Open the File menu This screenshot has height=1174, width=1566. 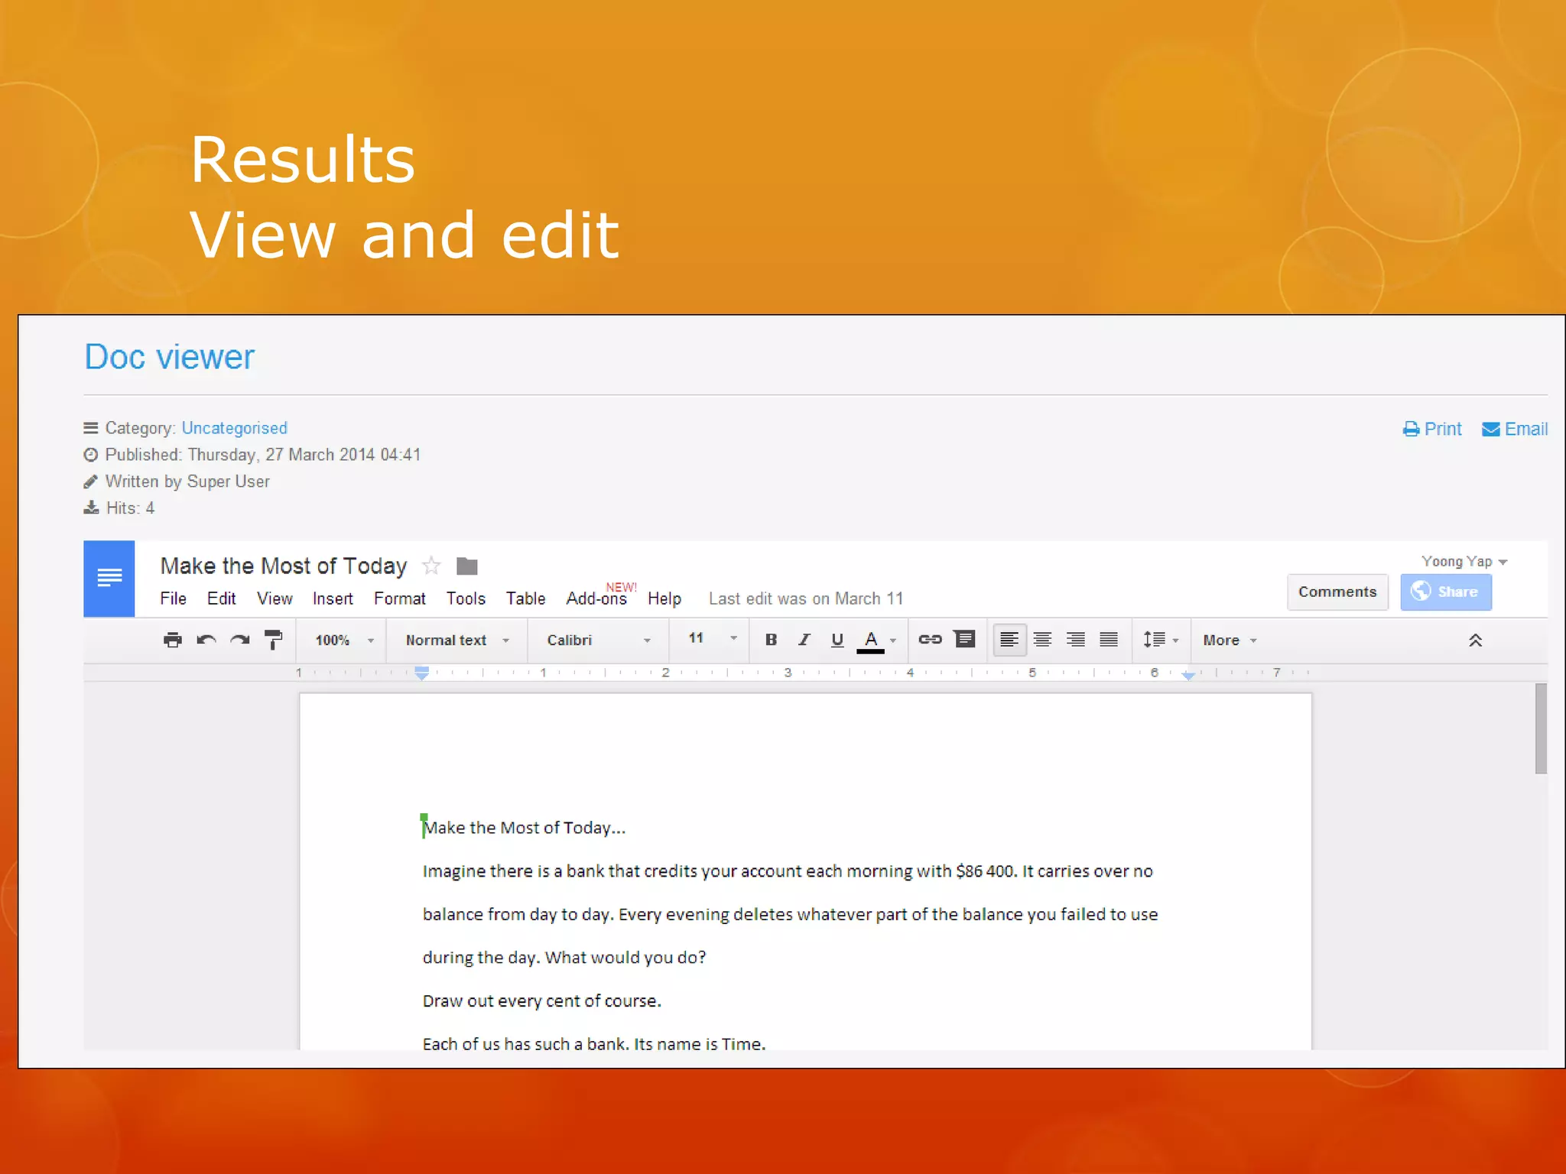[173, 598]
